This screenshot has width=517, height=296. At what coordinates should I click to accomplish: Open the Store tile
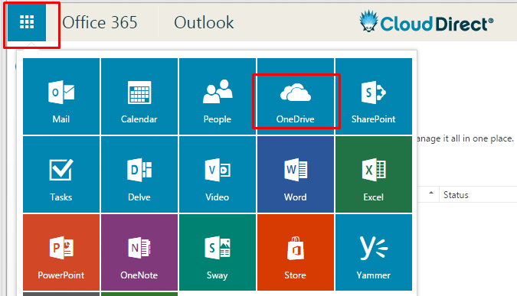point(296,252)
